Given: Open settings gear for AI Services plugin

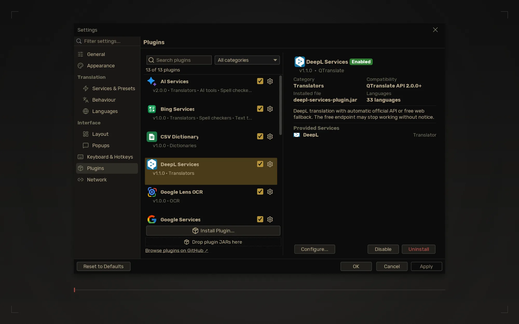Looking at the screenshot, I should (x=270, y=81).
